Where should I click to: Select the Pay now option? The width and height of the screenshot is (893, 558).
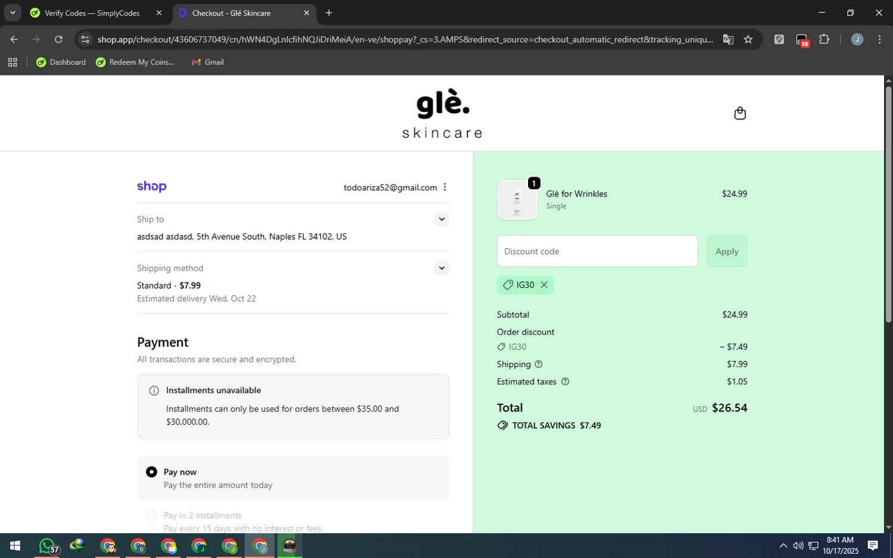[x=151, y=472]
